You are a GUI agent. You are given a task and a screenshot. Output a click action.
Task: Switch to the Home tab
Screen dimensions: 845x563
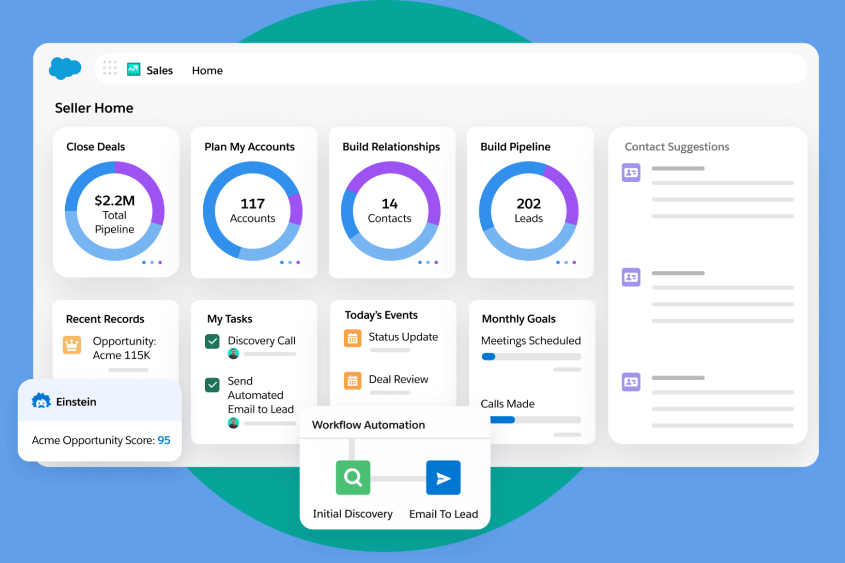(x=207, y=70)
